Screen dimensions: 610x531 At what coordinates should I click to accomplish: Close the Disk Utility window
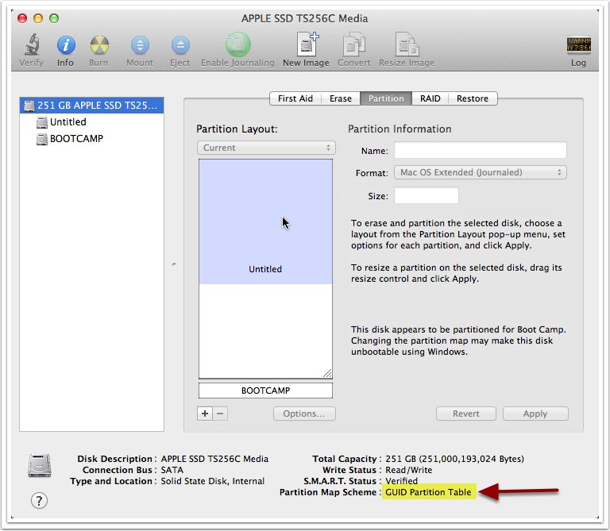pyautogui.click(x=22, y=18)
